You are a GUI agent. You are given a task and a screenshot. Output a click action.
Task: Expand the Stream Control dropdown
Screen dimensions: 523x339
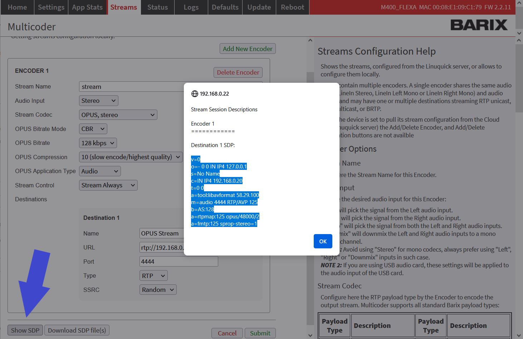pyautogui.click(x=108, y=185)
